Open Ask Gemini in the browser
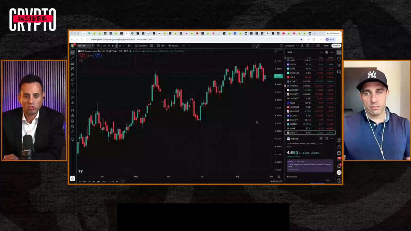Image resolution: width=411 pixels, height=231 pixels. 334,33
